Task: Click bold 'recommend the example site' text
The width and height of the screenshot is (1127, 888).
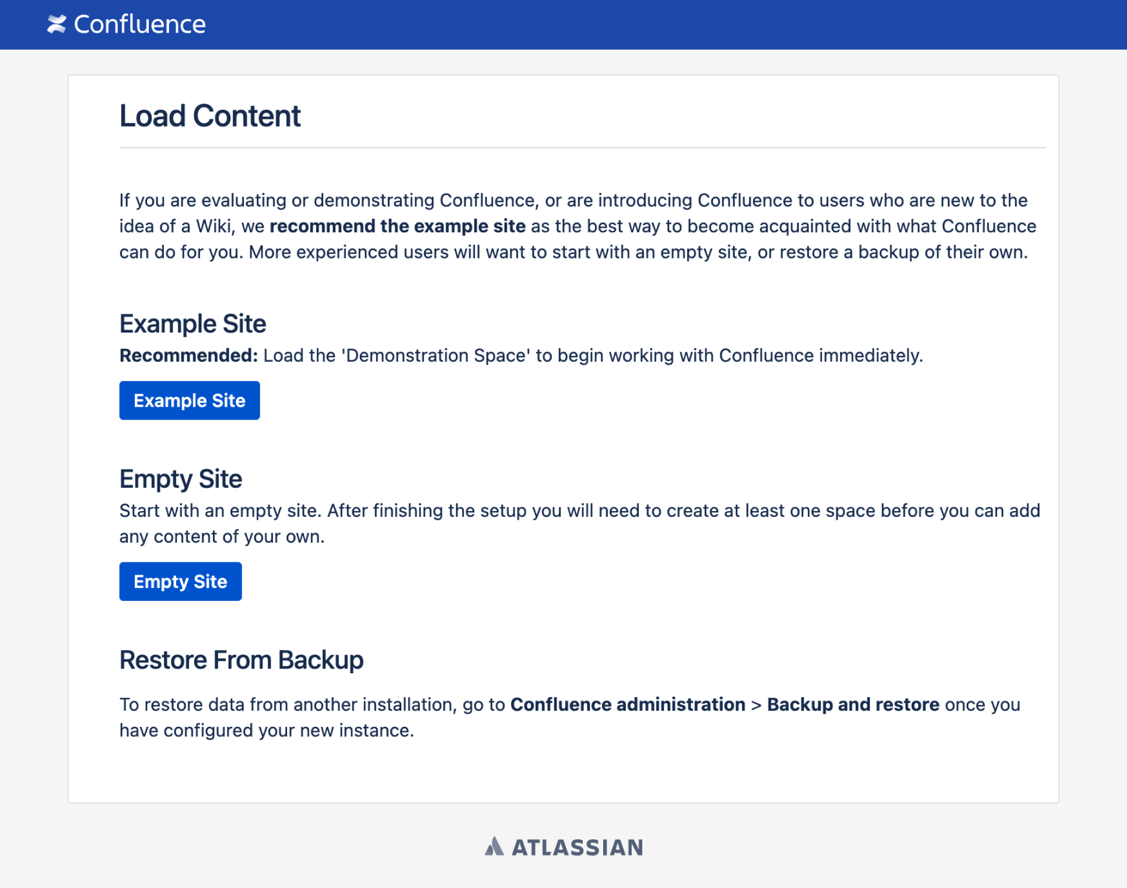Action: tap(397, 226)
